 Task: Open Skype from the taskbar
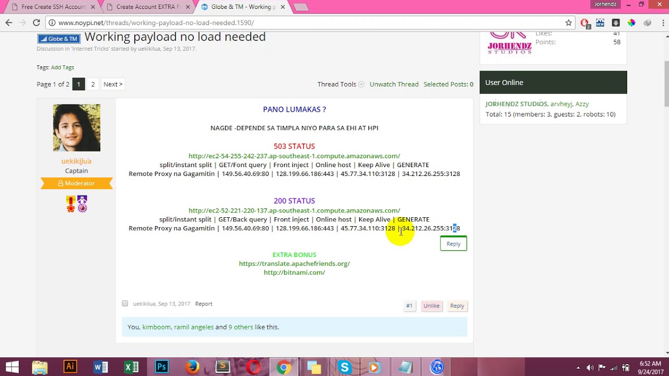[x=344, y=367]
